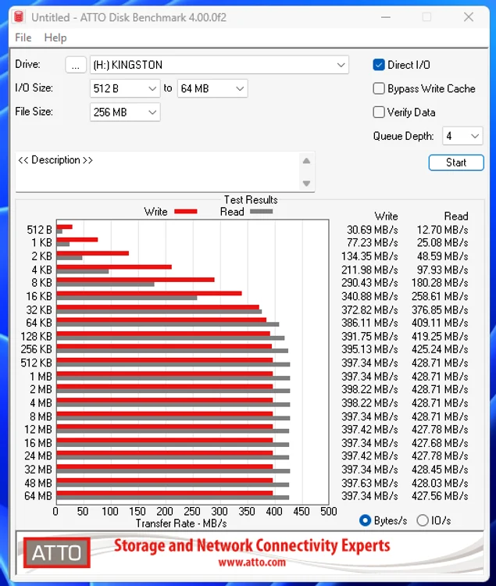Click the 4 KB row label

[x=42, y=270]
